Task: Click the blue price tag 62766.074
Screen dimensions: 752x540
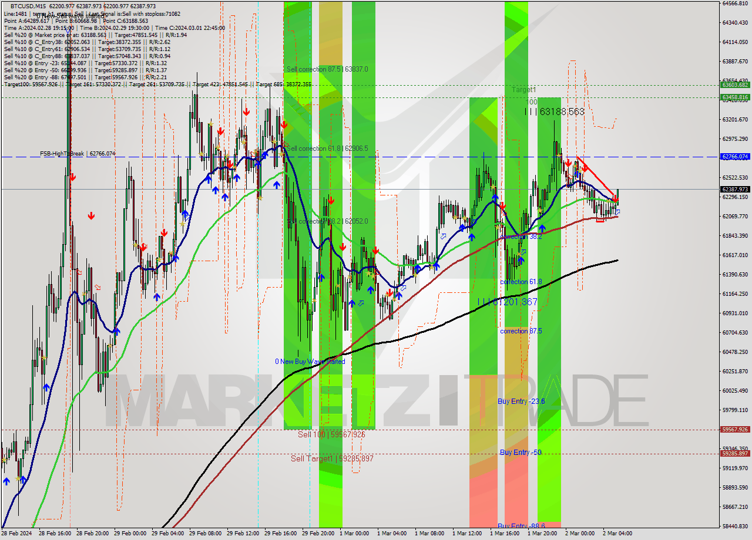Action: (x=734, y=157)
